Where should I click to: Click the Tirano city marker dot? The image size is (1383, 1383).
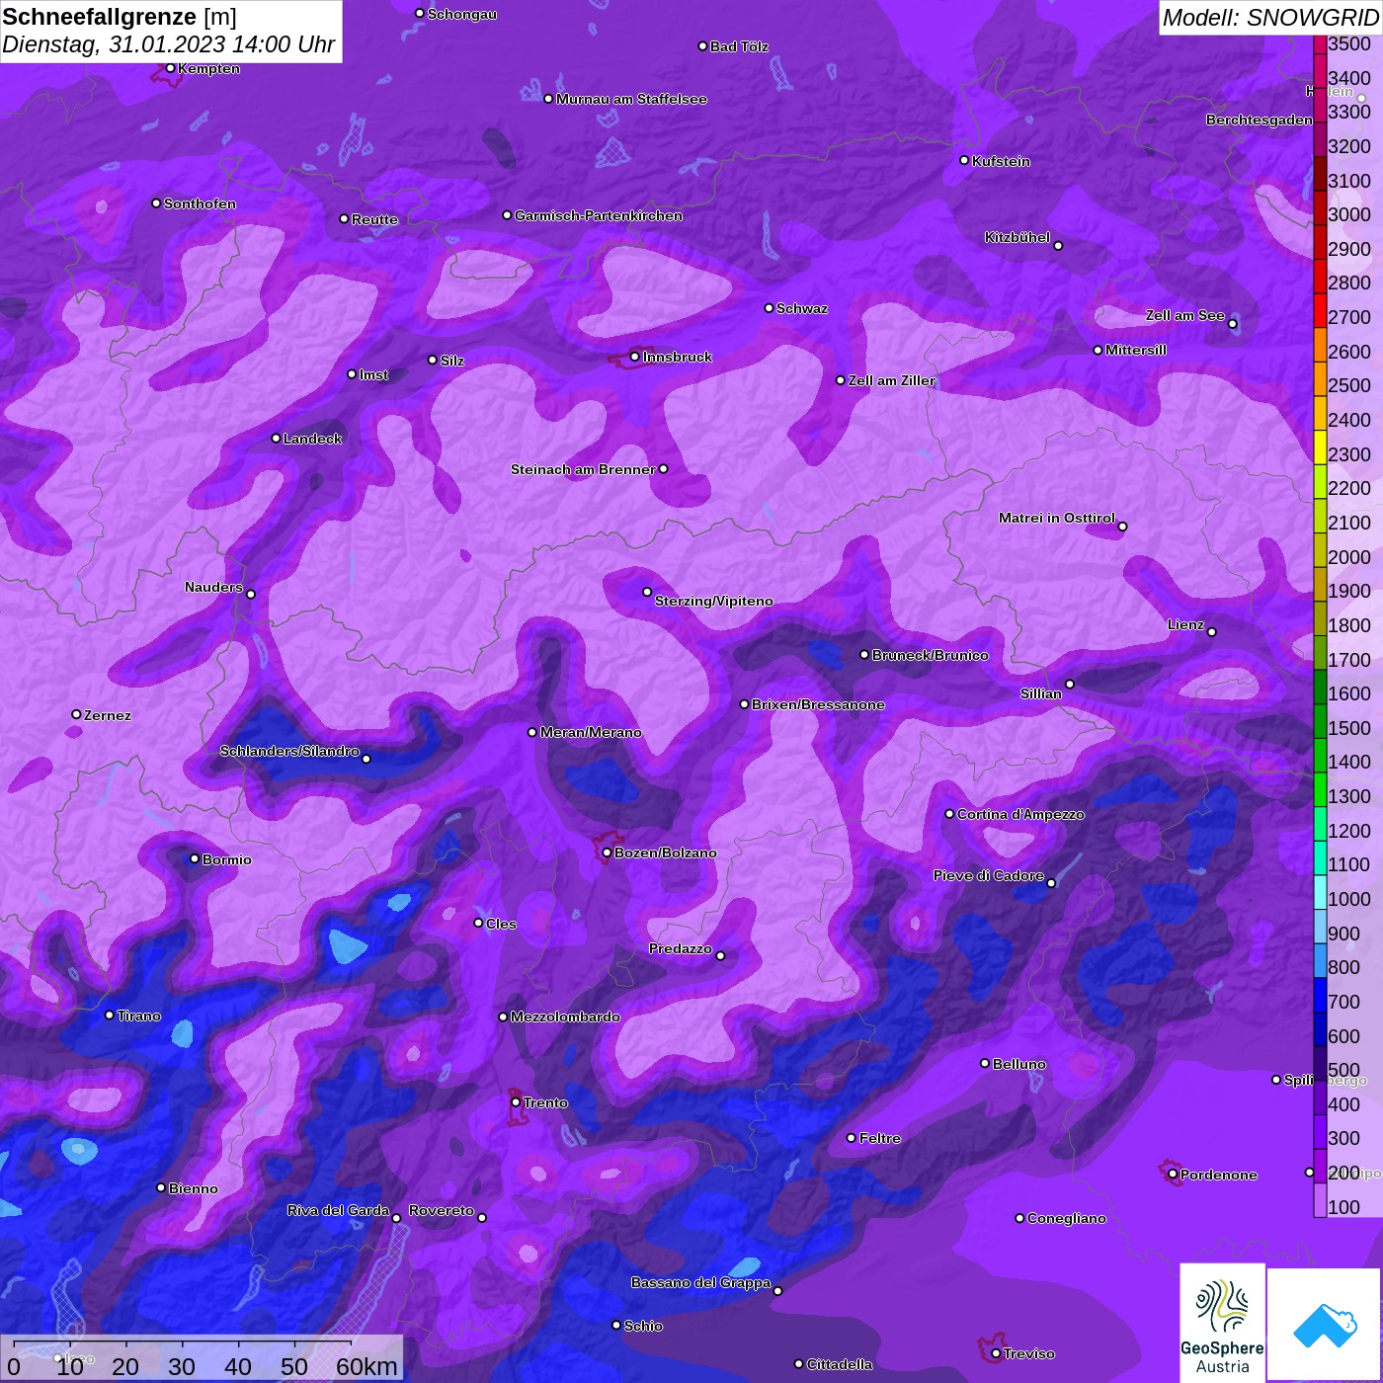click(110, 1015)
